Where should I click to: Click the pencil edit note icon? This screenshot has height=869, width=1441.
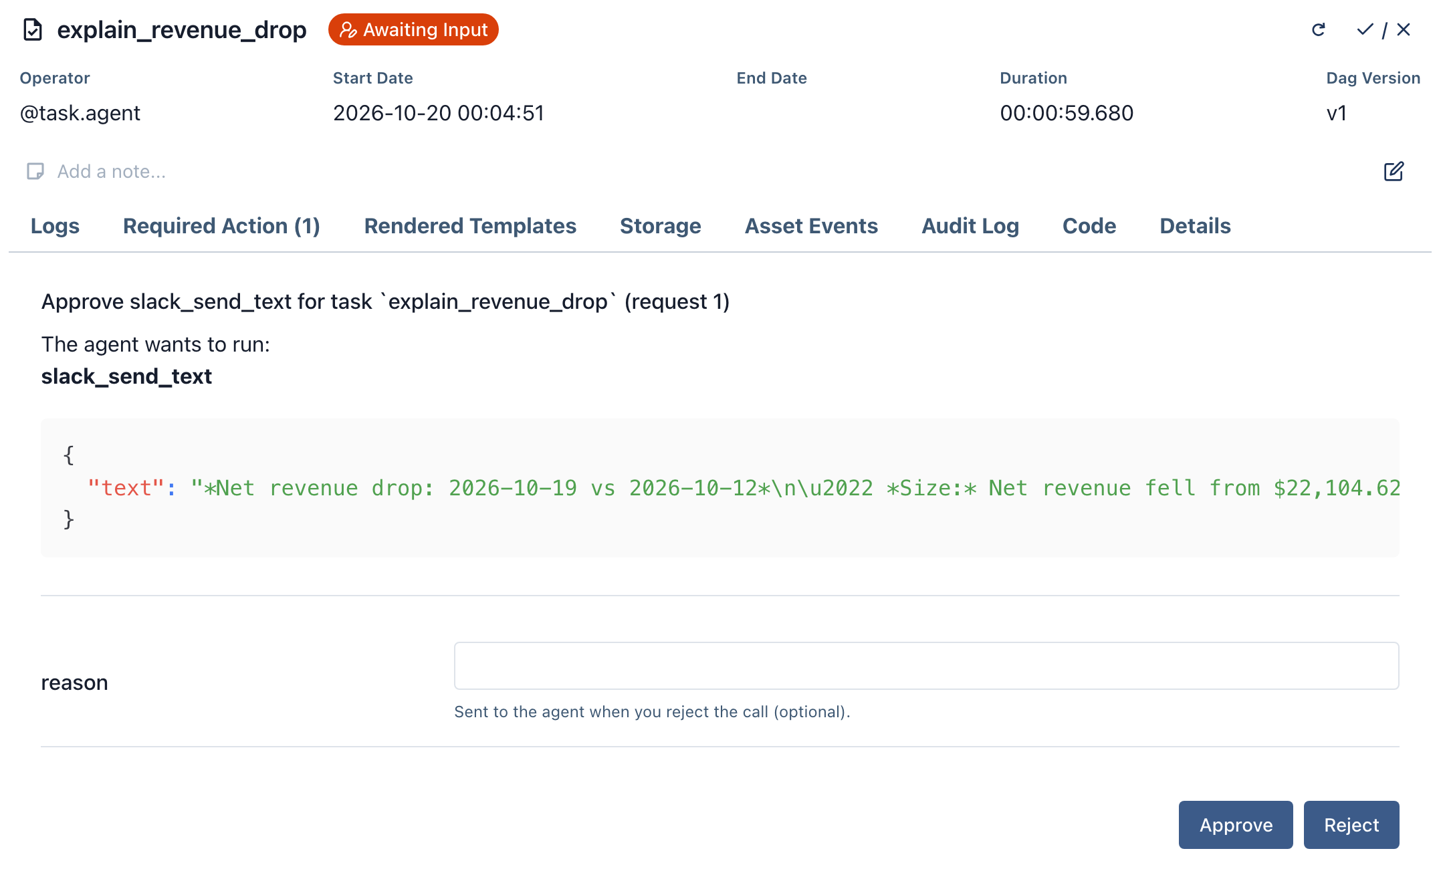(x=1394, y=172)
